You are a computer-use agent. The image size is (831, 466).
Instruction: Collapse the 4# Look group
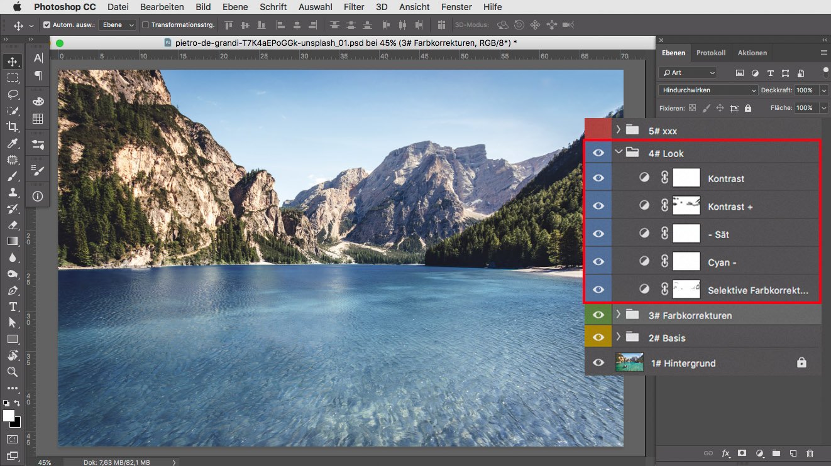point(619,153)
